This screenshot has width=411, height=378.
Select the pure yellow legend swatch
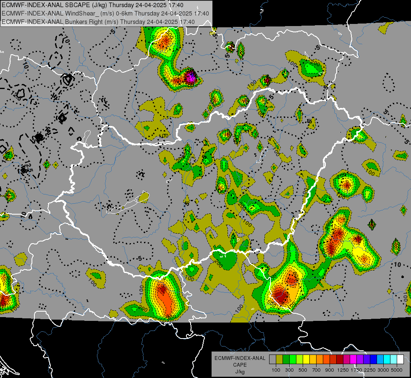click(306, 360)
